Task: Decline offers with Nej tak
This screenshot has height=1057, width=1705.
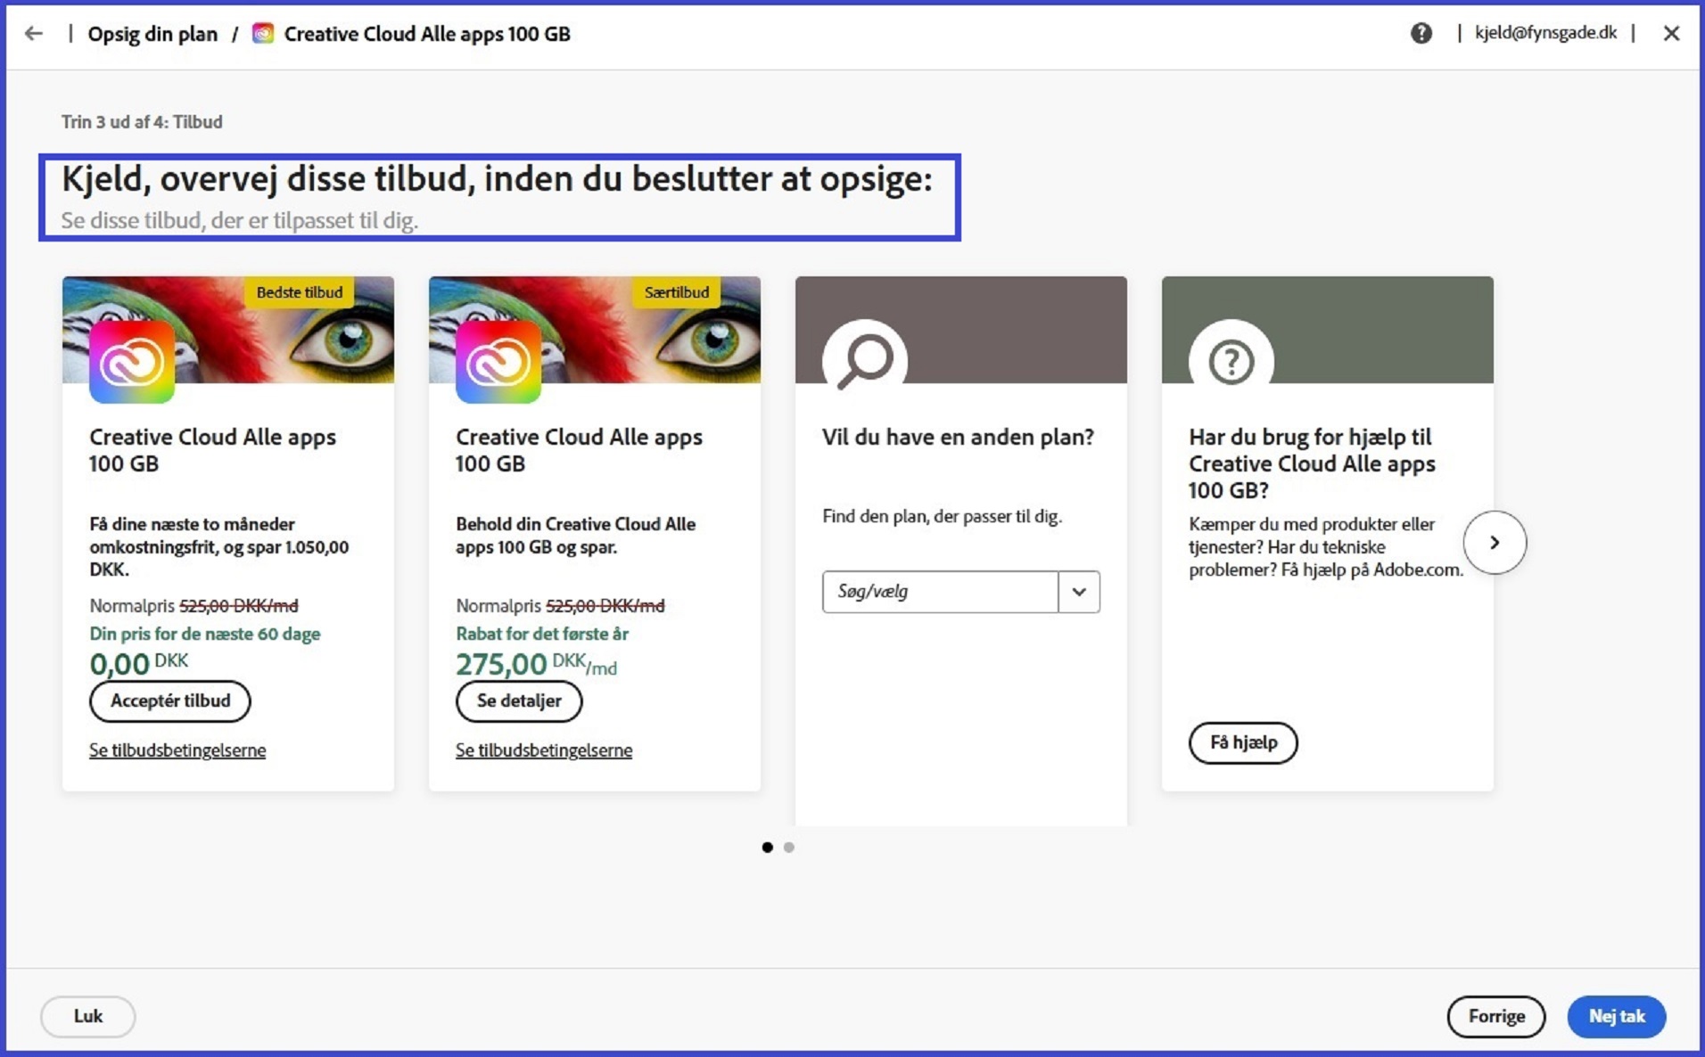Action: tap(1617, 1016)
